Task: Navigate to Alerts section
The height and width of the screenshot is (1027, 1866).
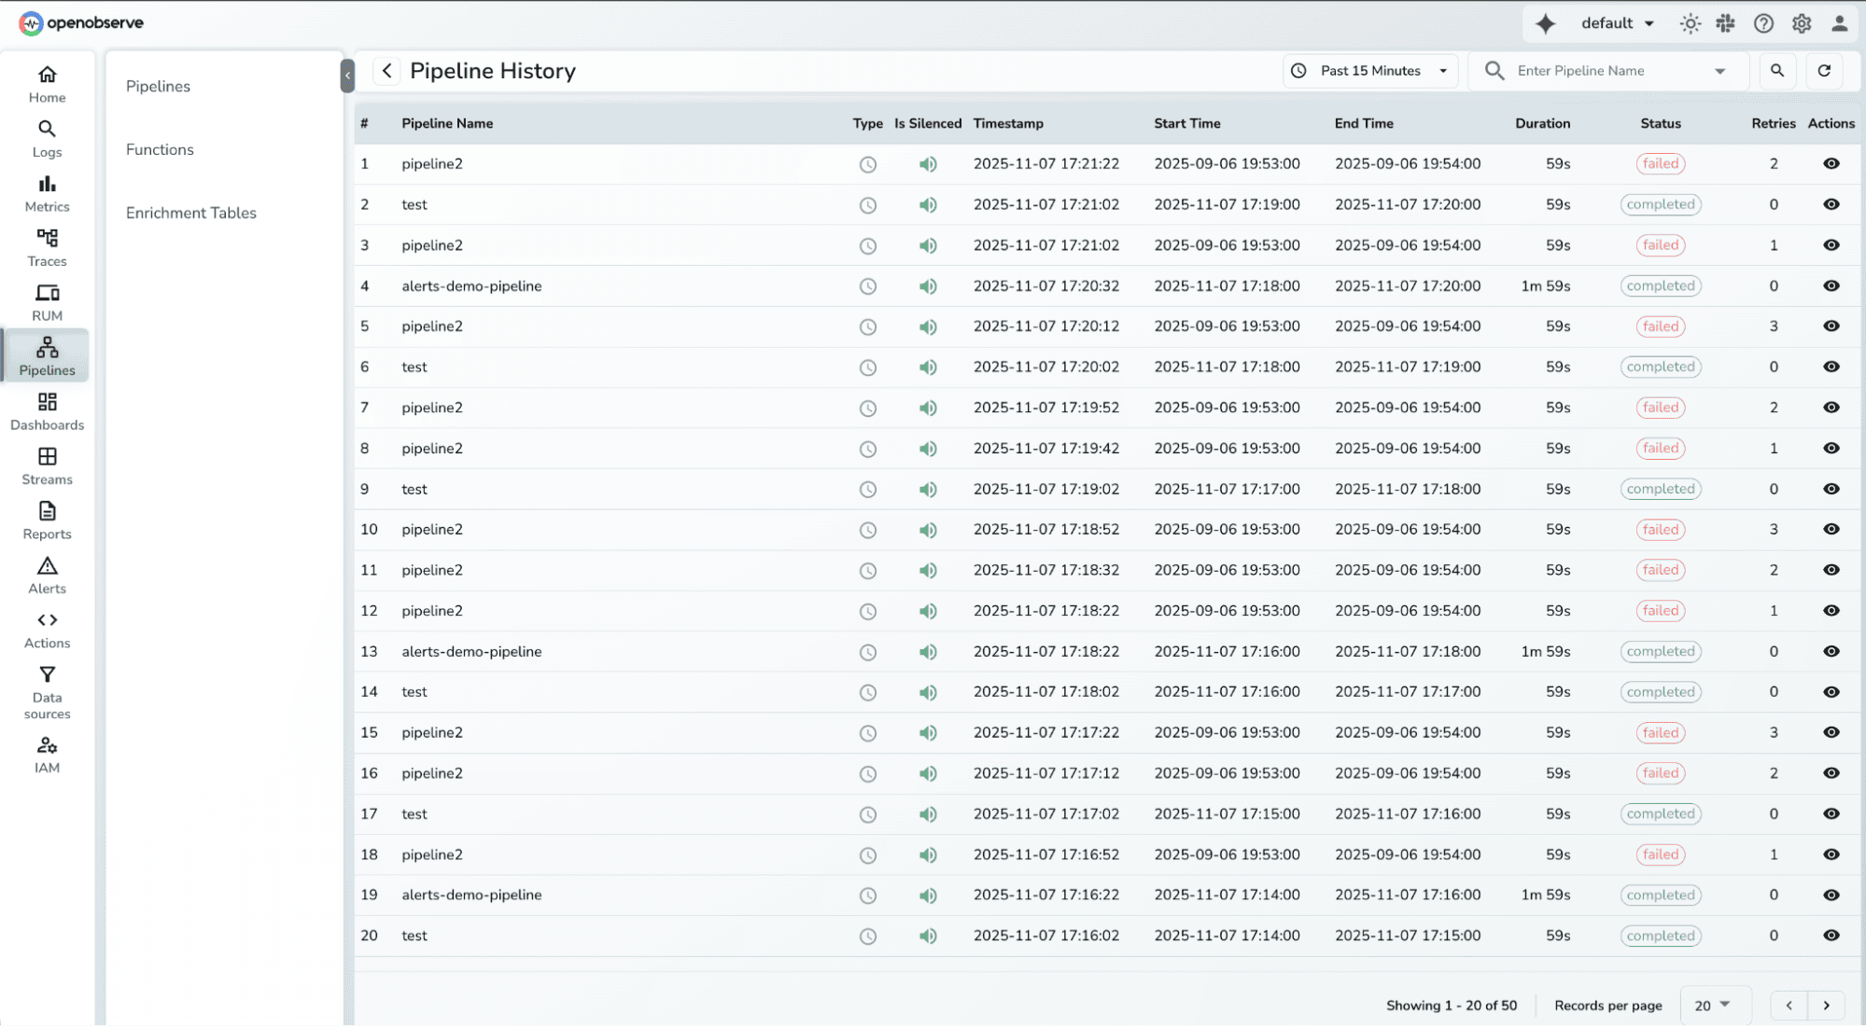Action: [47, 574]
